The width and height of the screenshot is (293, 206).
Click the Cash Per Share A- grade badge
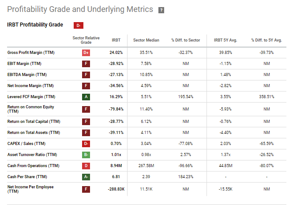click(86, 176)
